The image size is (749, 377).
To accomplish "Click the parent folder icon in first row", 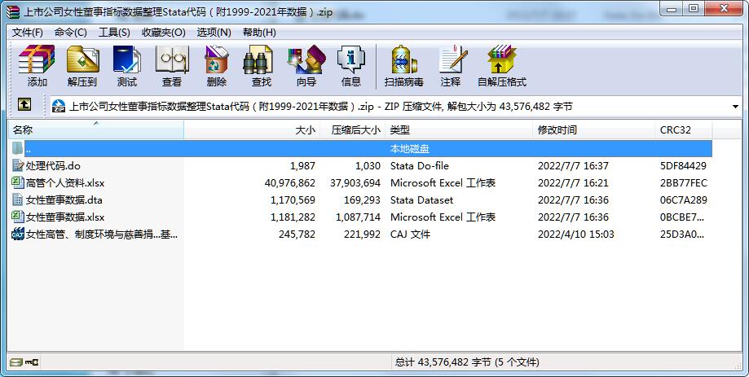I will point(18,148).
